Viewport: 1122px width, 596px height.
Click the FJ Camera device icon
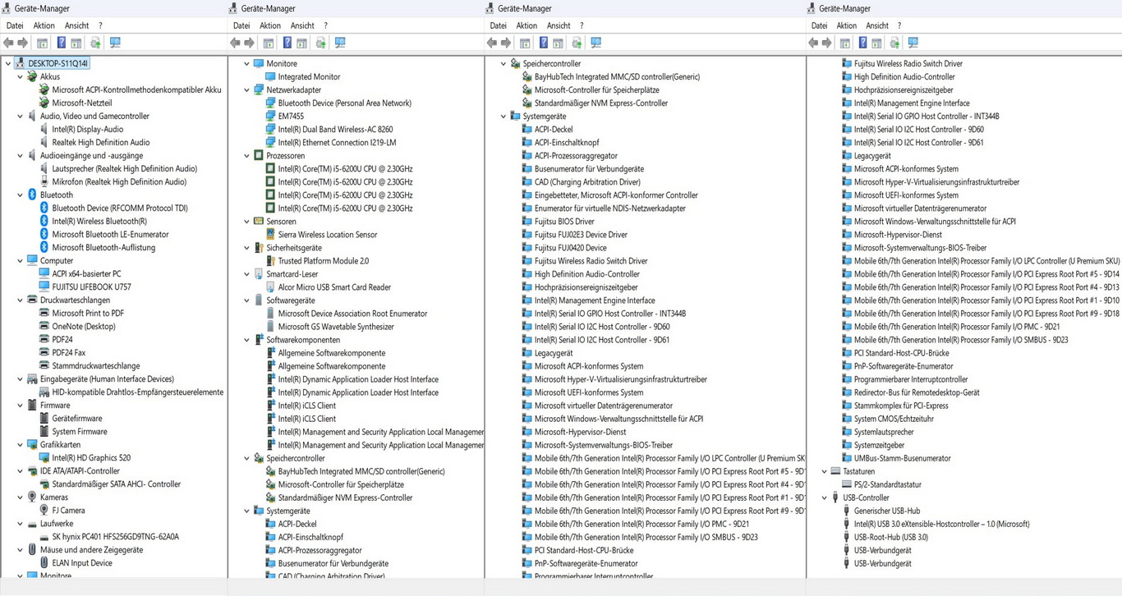click(x=44, y=511)
